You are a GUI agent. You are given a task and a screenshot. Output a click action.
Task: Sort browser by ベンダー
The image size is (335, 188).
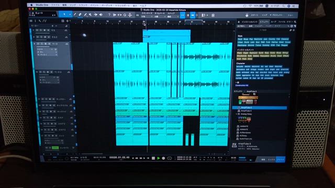[x=269, y=26]
